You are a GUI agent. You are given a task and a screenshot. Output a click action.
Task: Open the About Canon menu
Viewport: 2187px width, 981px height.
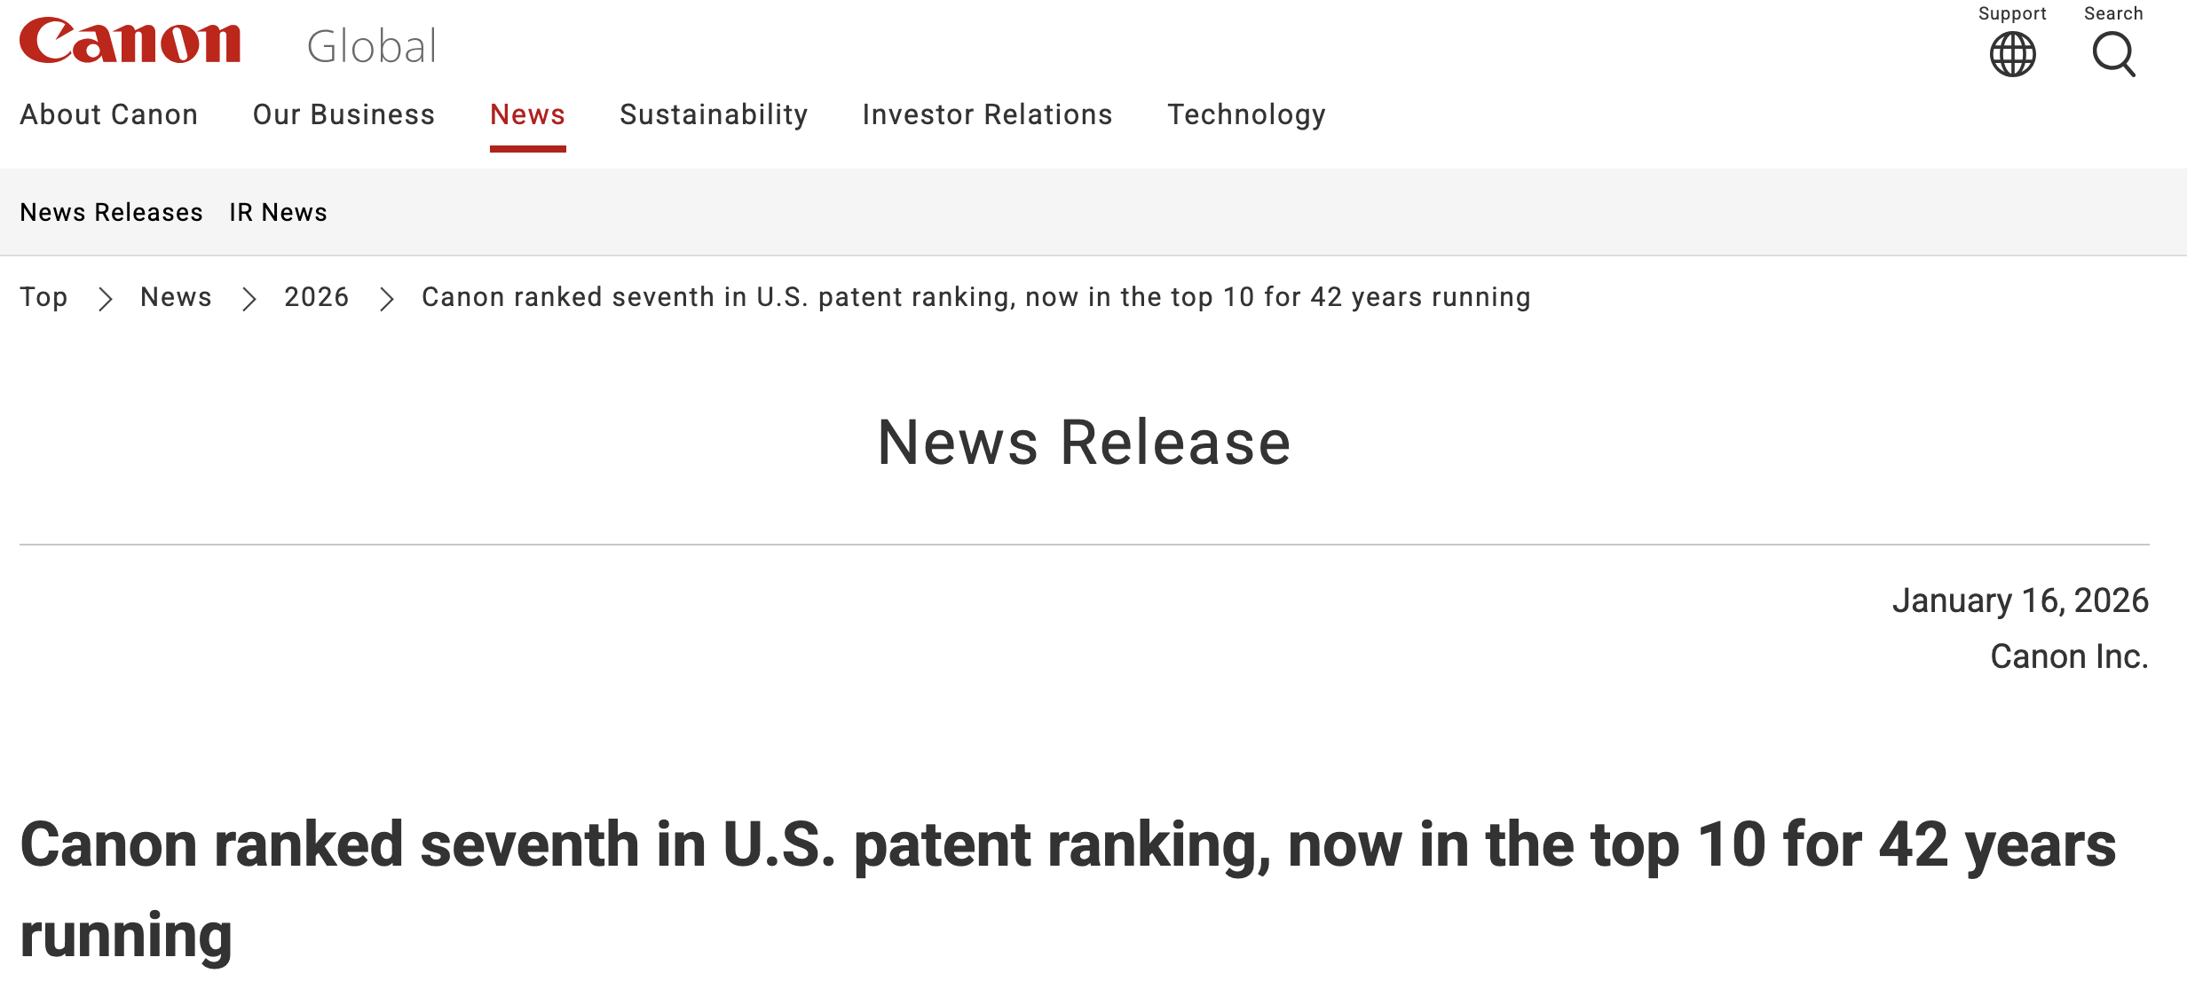(x=109, y=114)
